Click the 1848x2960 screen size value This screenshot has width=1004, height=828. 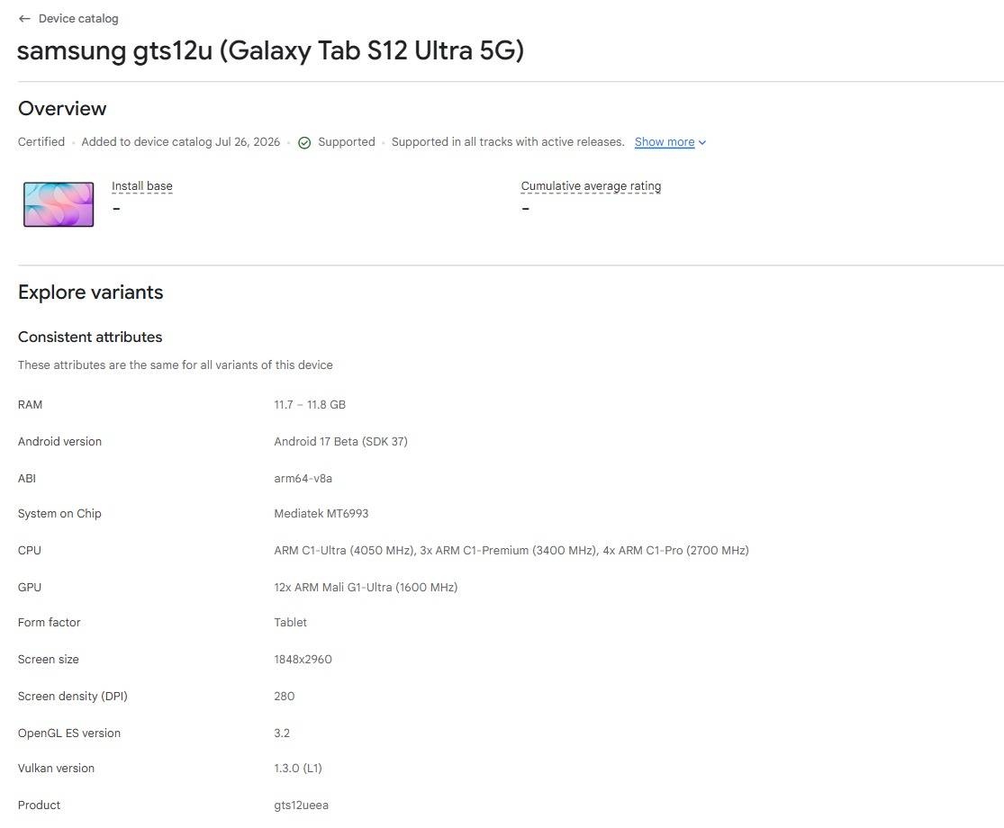(303, 660)
